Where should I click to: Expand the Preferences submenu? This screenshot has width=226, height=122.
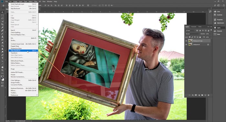23,95
